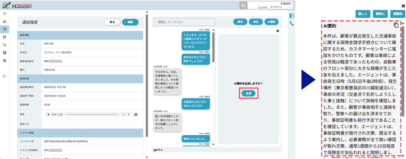The width and height of the screenshot is (406, 159).
Task: Click the blue phone icon in right rail
Action: click(x=292, y=24)
